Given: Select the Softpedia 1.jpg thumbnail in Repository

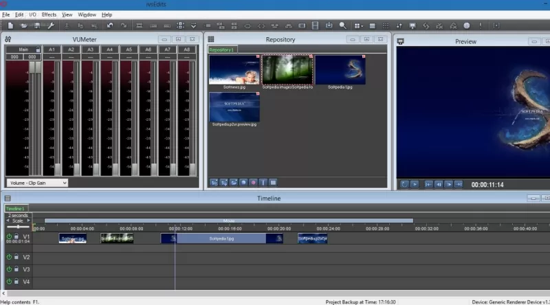Looking at the screenshot, I should pos(340,70).
